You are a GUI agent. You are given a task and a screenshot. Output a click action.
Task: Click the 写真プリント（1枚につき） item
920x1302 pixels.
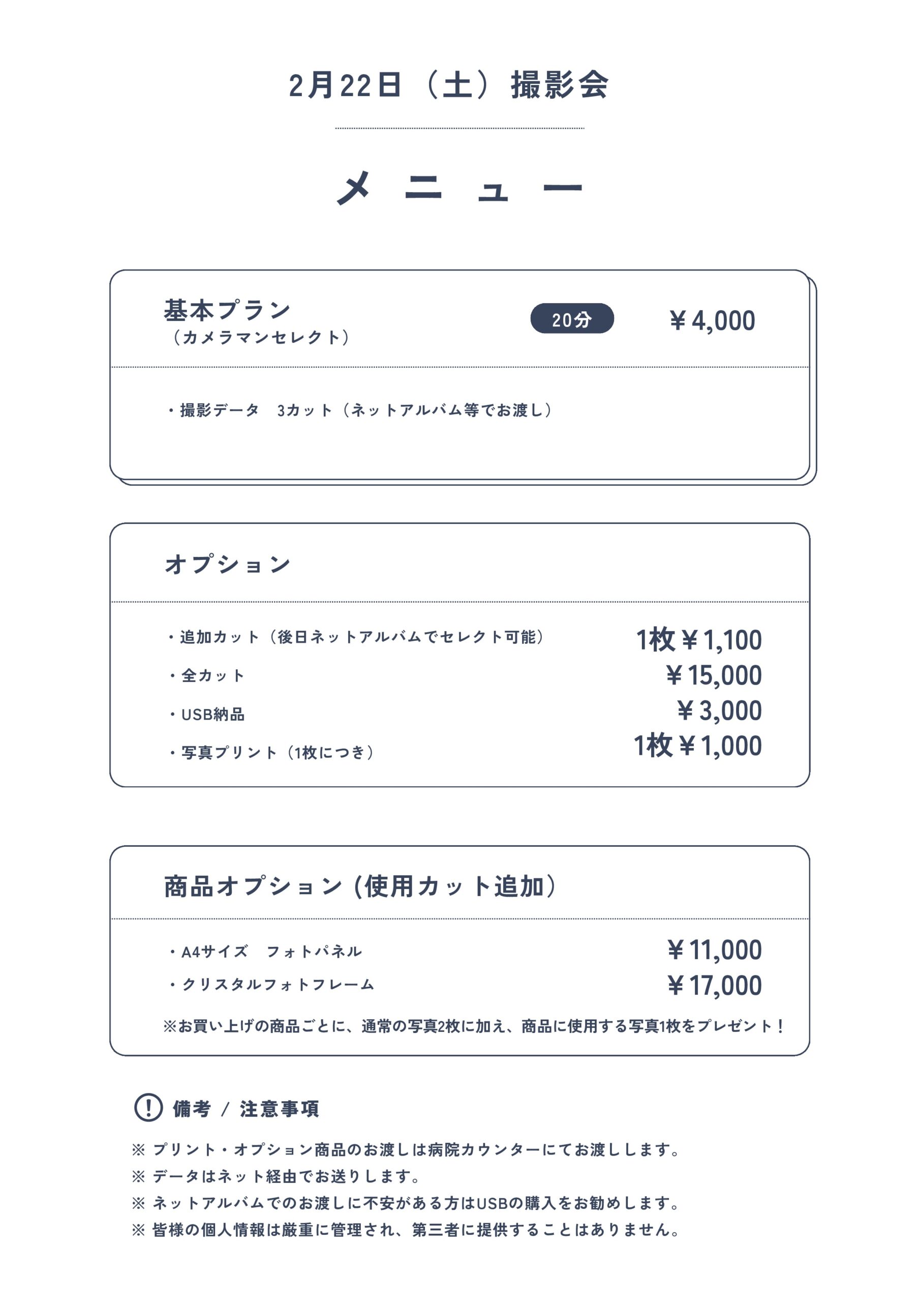(272, 753)
